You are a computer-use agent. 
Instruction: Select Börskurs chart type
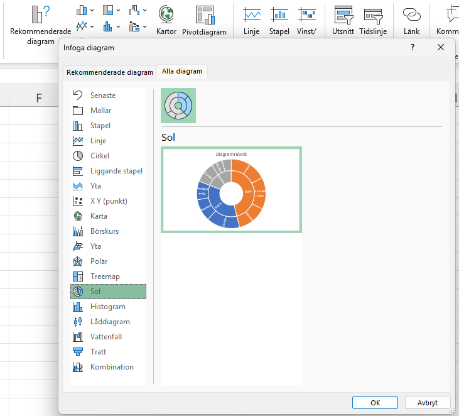click(x=104, y=231)
